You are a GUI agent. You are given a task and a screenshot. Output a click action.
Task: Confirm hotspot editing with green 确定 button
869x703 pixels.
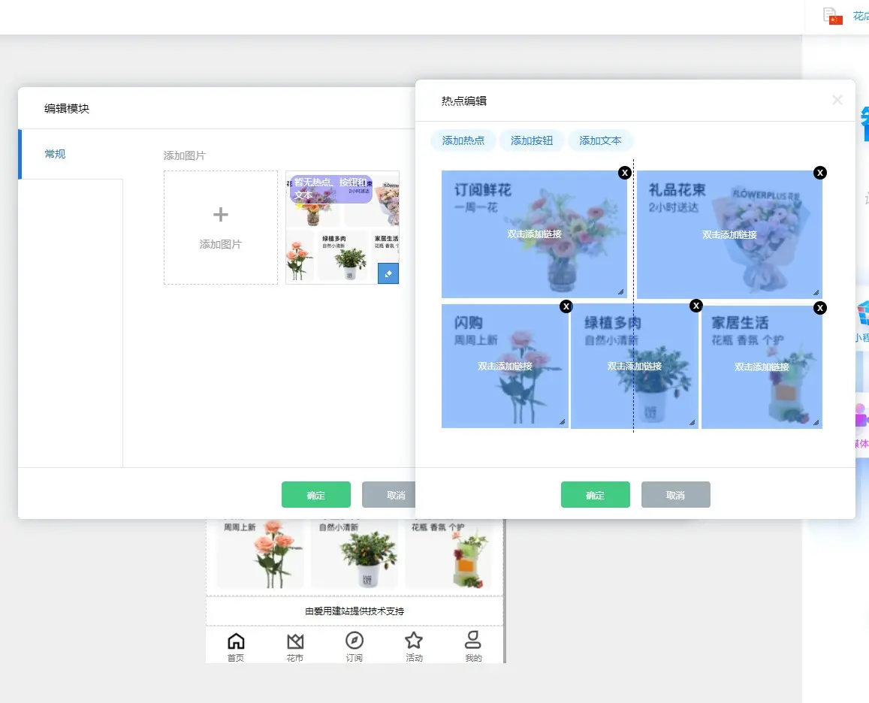(595, 495)
